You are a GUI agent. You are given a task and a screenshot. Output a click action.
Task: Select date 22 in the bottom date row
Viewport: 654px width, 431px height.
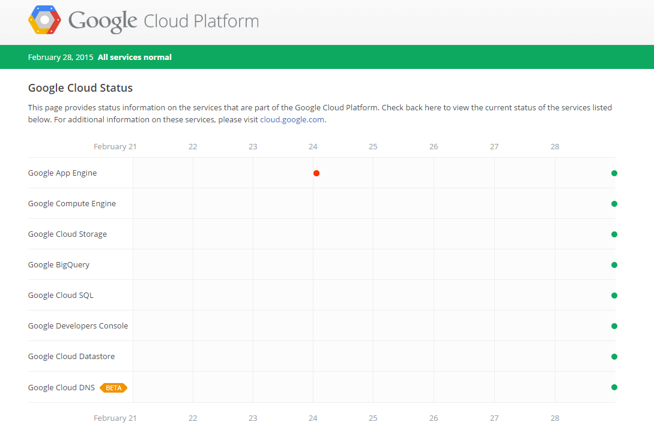pos(193,418)
